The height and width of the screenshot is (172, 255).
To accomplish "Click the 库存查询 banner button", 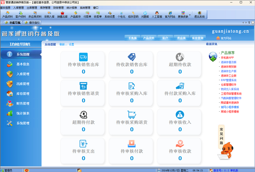I will click(x=198, y=38).
